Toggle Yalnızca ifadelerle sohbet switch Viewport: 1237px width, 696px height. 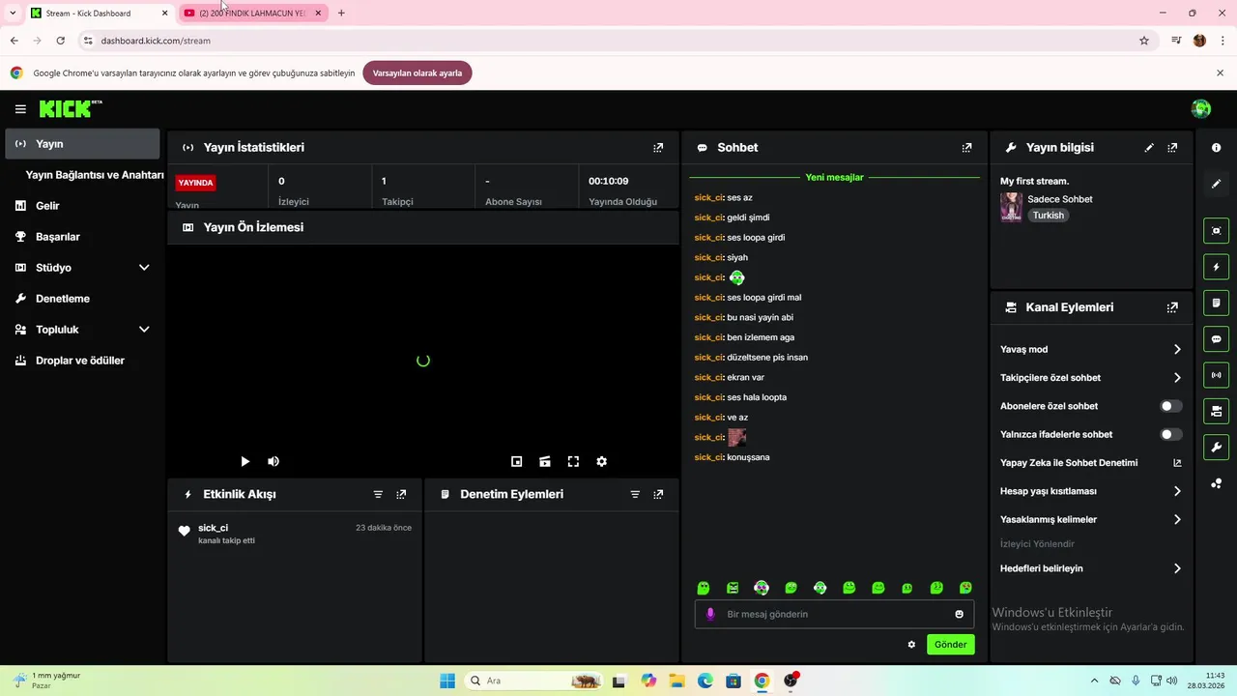click(x=1171, y=434)
